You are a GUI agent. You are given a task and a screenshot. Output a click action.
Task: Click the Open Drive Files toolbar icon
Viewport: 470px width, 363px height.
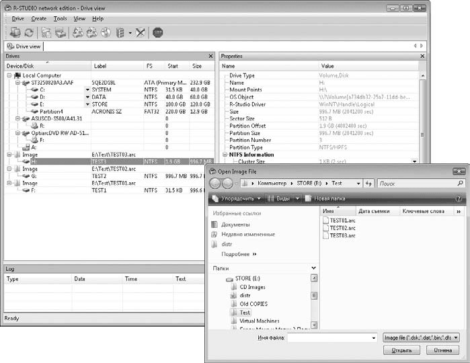coord(46,32)
